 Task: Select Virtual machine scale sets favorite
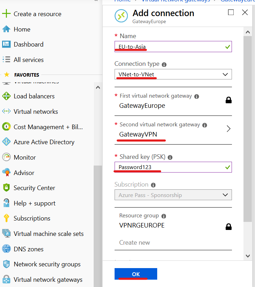pos(49,234)
